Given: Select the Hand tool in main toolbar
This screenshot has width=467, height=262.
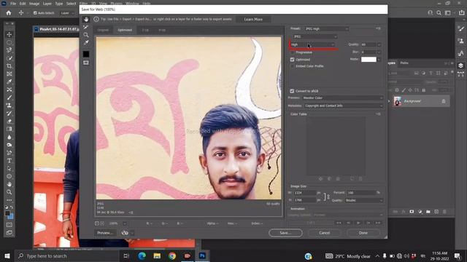Looking at the screenshot, I should [9, 184].
